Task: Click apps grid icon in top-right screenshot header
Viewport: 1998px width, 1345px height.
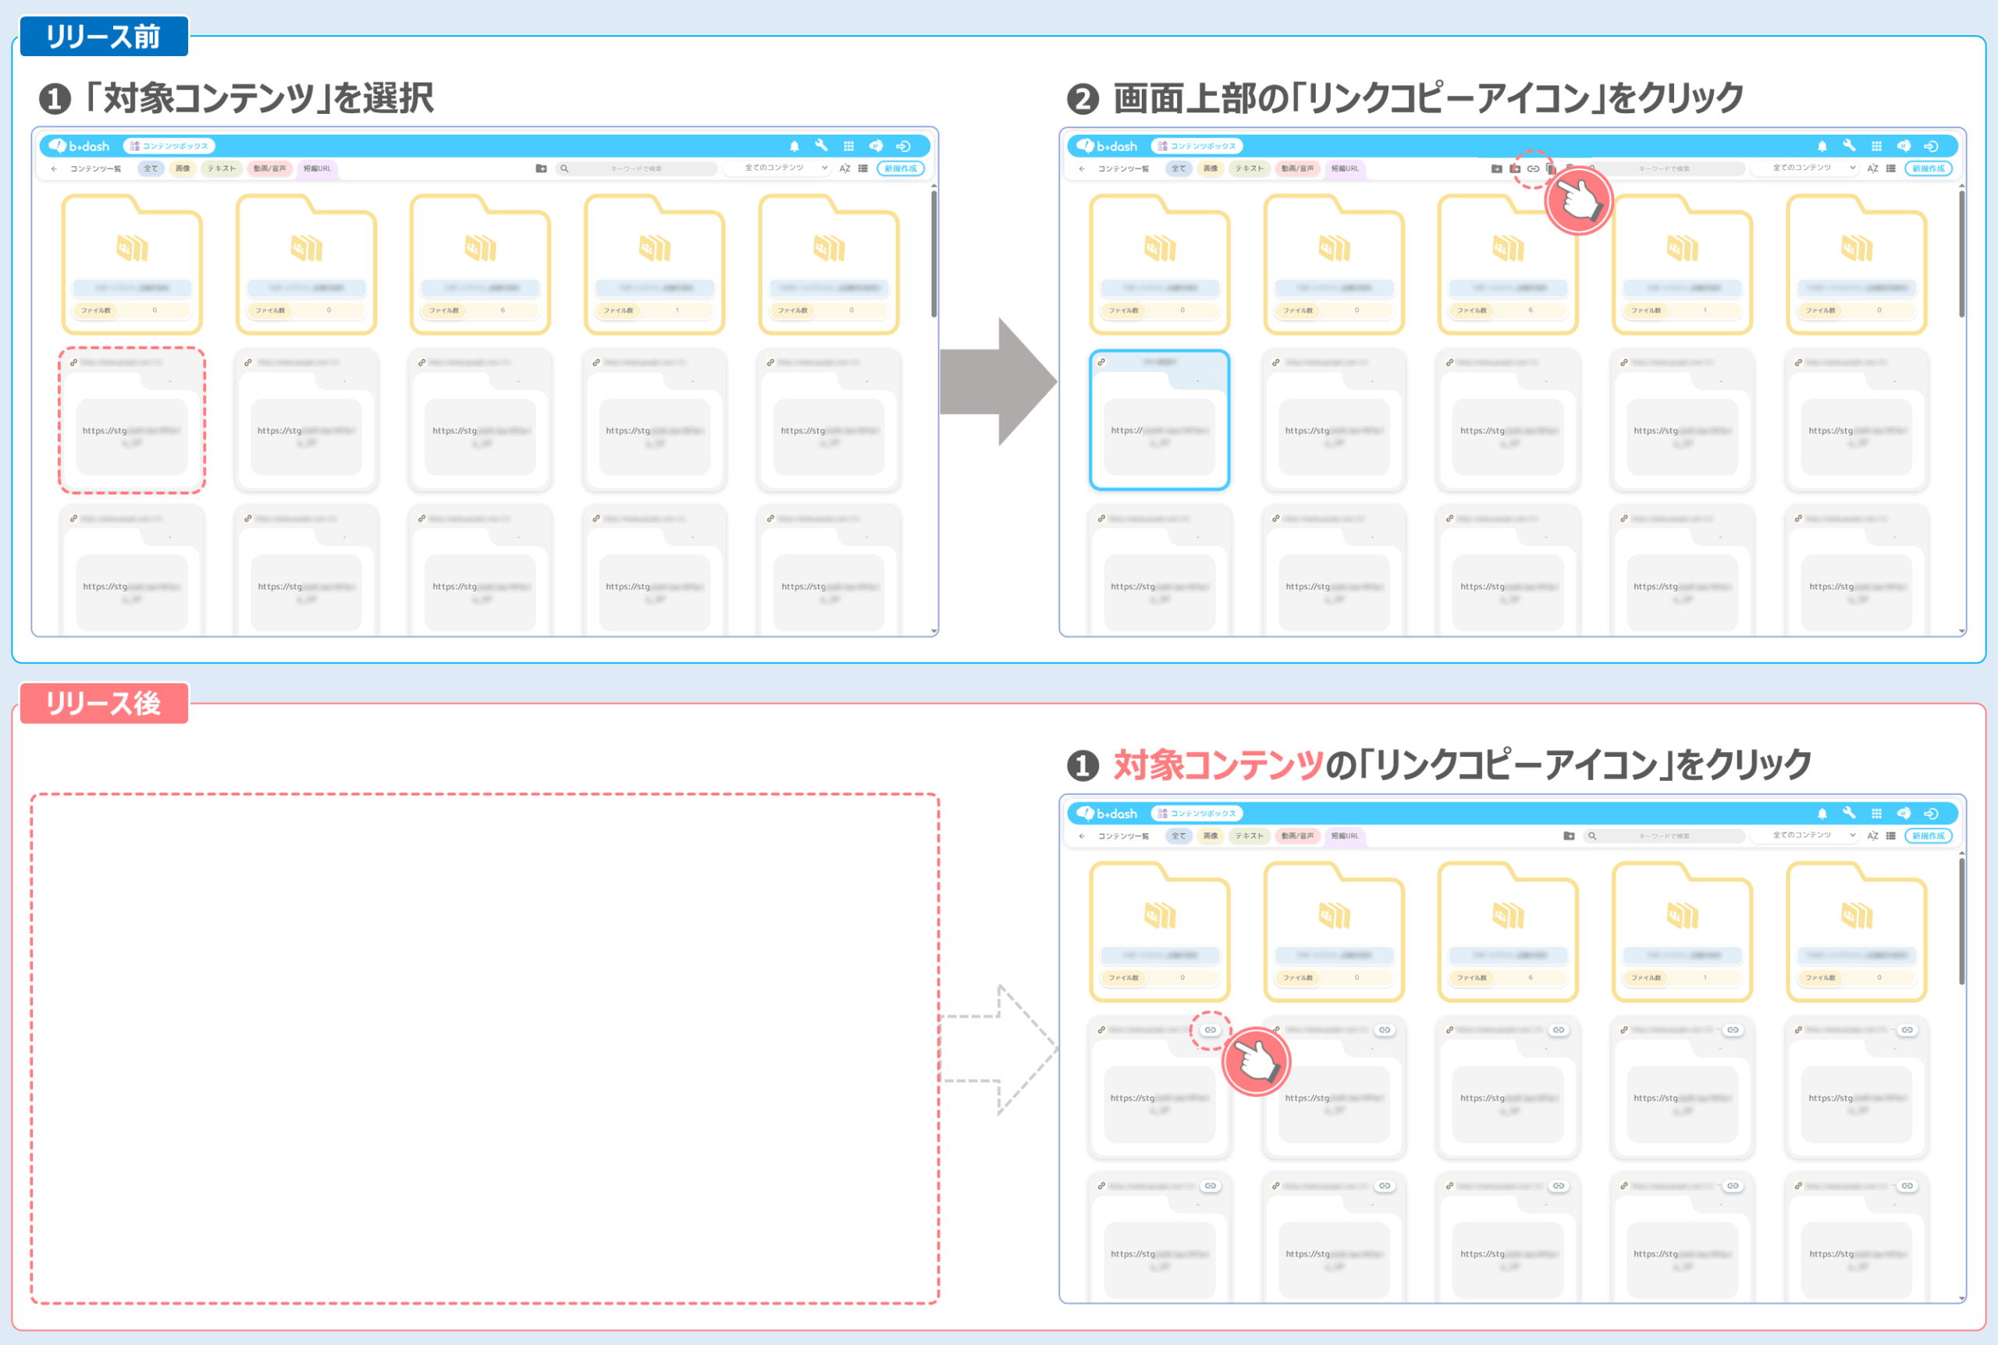Action: tap(1876, 146)
